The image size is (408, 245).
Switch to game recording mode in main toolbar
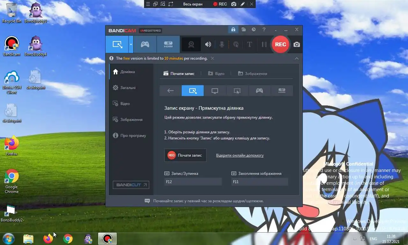[145, 44]
